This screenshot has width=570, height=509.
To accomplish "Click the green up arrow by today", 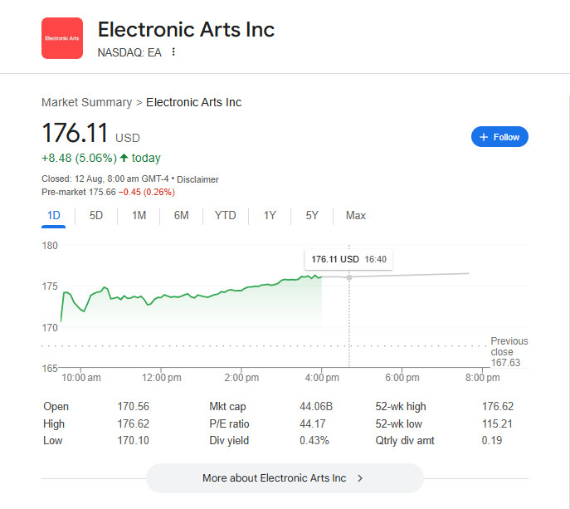I will 124,158.
